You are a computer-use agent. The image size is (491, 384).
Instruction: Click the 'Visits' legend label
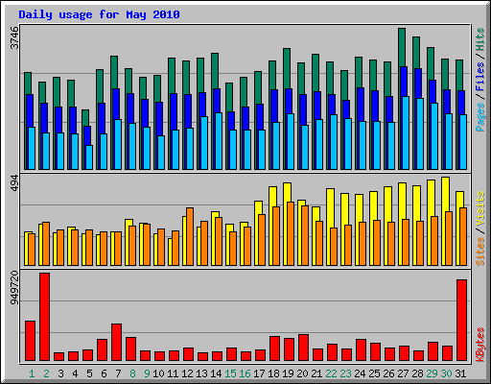(x=479, y=209)
